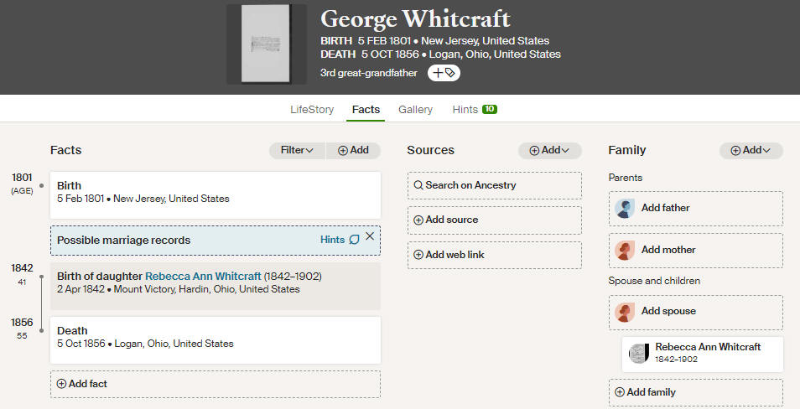This screenshot has width=800, height=409.
Task: Select the Rebecca Ann Whitcraft family card
Action: (703, 354)
